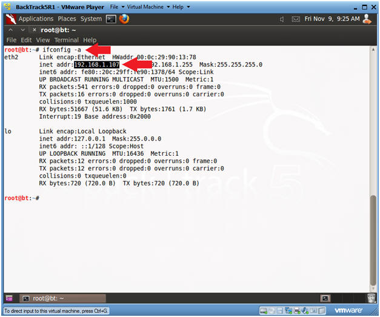Open the trash icon in the bottom panel
The image size is (380, 317).
tap(372, 298)
